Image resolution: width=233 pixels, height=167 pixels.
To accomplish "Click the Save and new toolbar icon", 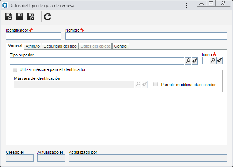I will point(9,17).
